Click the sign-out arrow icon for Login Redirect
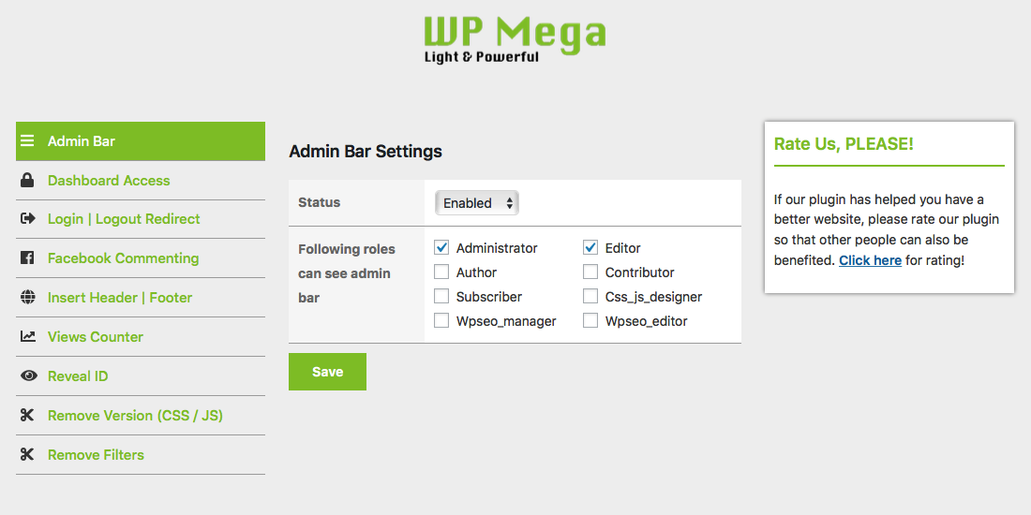 tap(27, 219)
